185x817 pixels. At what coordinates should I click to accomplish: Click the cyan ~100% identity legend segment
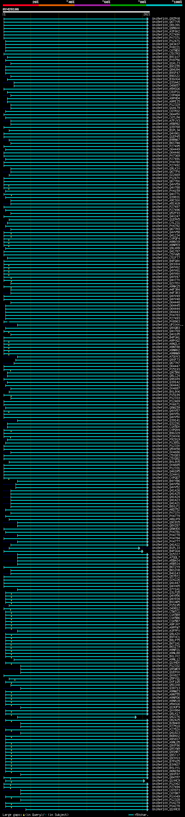coord(164,5)
